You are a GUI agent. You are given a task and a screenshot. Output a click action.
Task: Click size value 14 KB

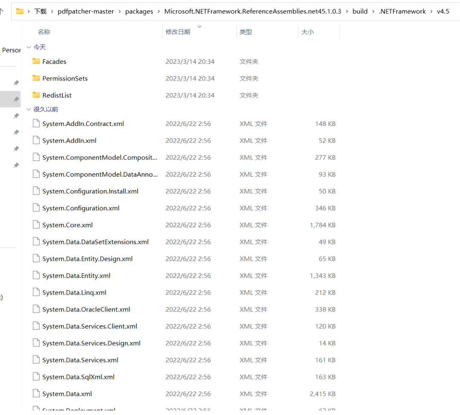327,343
